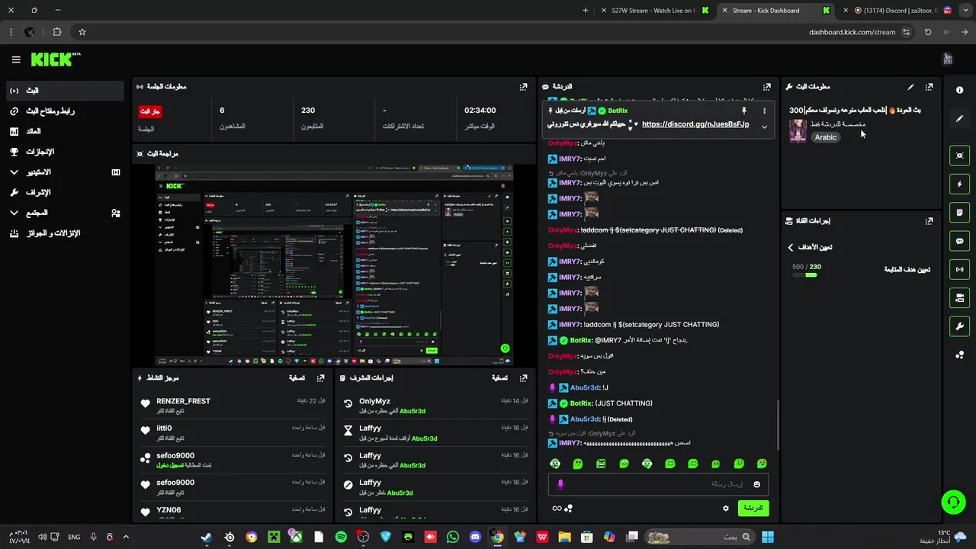Open Steam from the taskbar

click(x=207, y=537)
